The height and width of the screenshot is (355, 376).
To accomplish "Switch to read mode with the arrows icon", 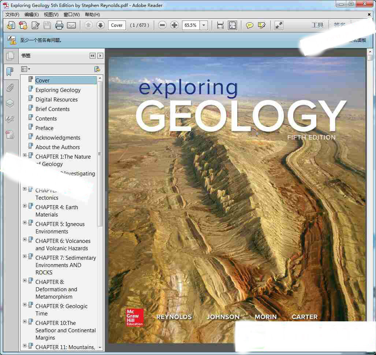I will click(x=279, y=25).
